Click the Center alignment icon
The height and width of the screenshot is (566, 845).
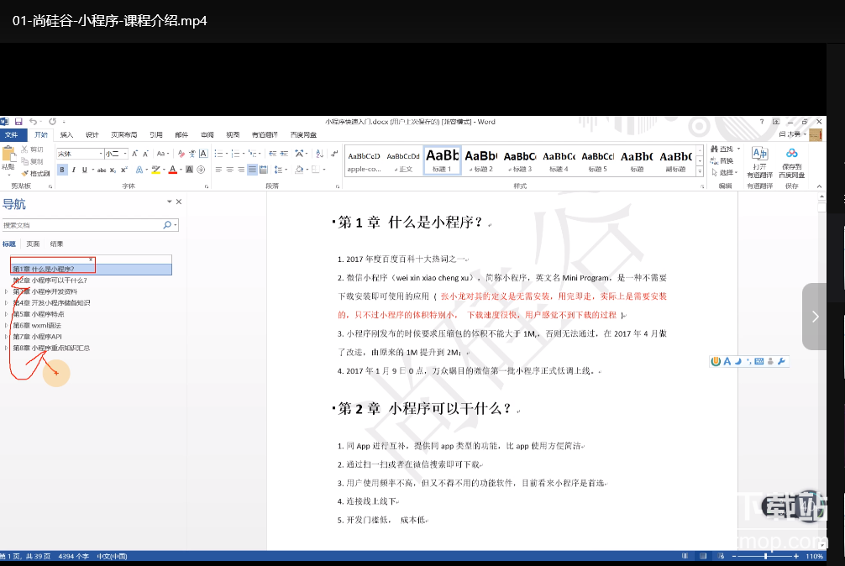coord(229,170)
